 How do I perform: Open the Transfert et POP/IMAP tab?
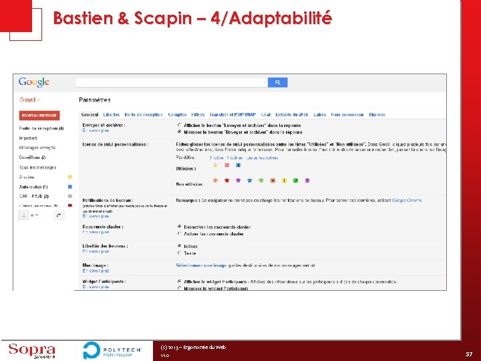click(232, 114)
